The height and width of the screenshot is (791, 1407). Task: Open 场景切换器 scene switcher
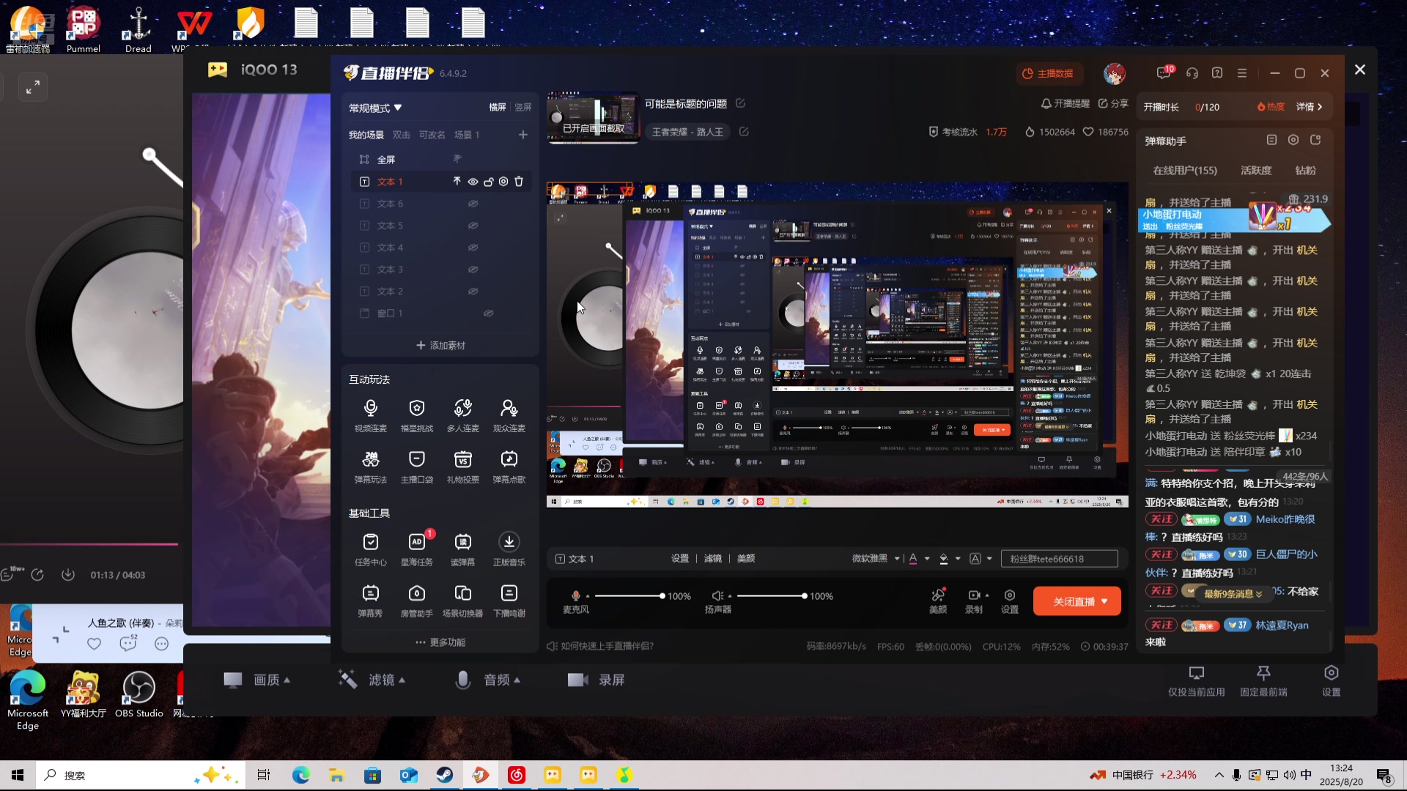click(463, 600)
